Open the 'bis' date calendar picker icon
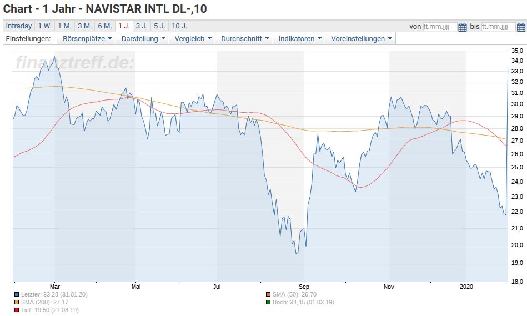The height and width of the screenshot is (316, 527). pos(521,27)
